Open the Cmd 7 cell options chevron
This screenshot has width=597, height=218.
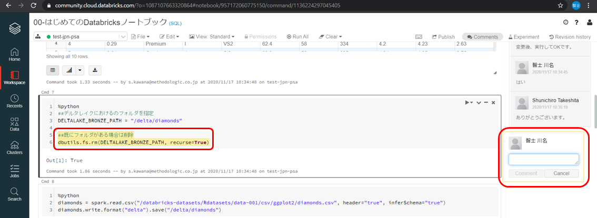479,103
